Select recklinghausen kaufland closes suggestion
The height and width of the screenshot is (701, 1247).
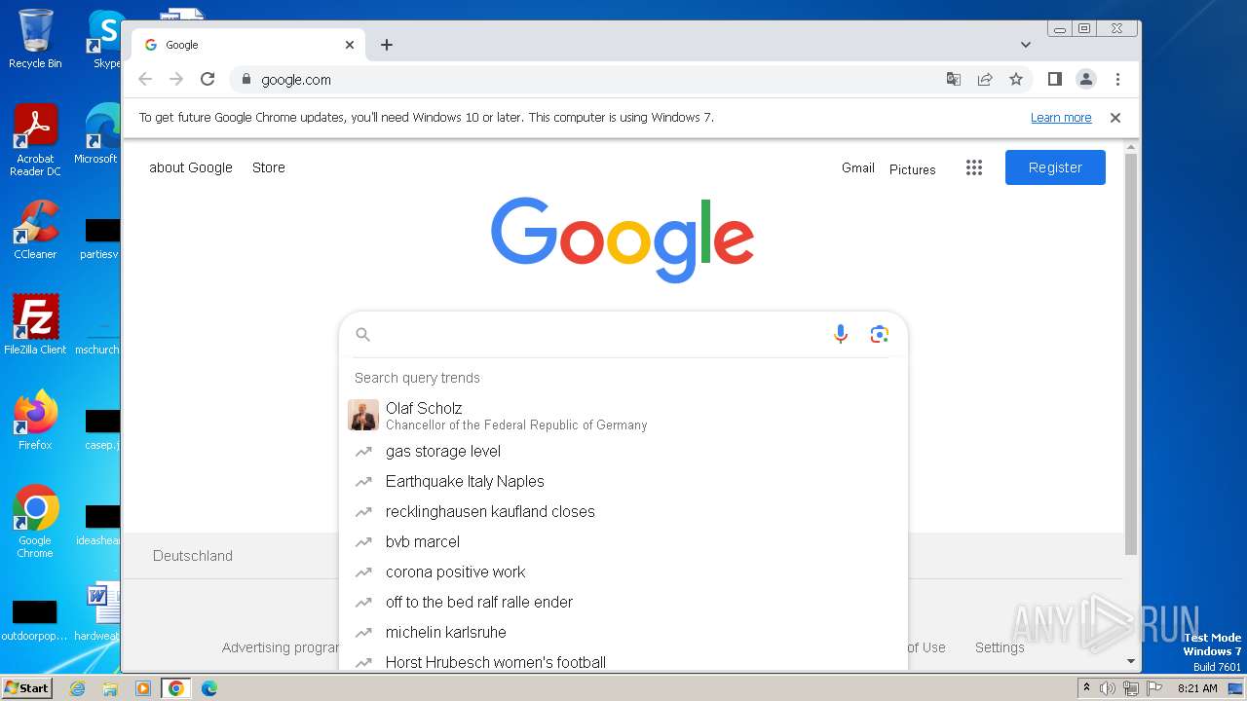(623, 512)
